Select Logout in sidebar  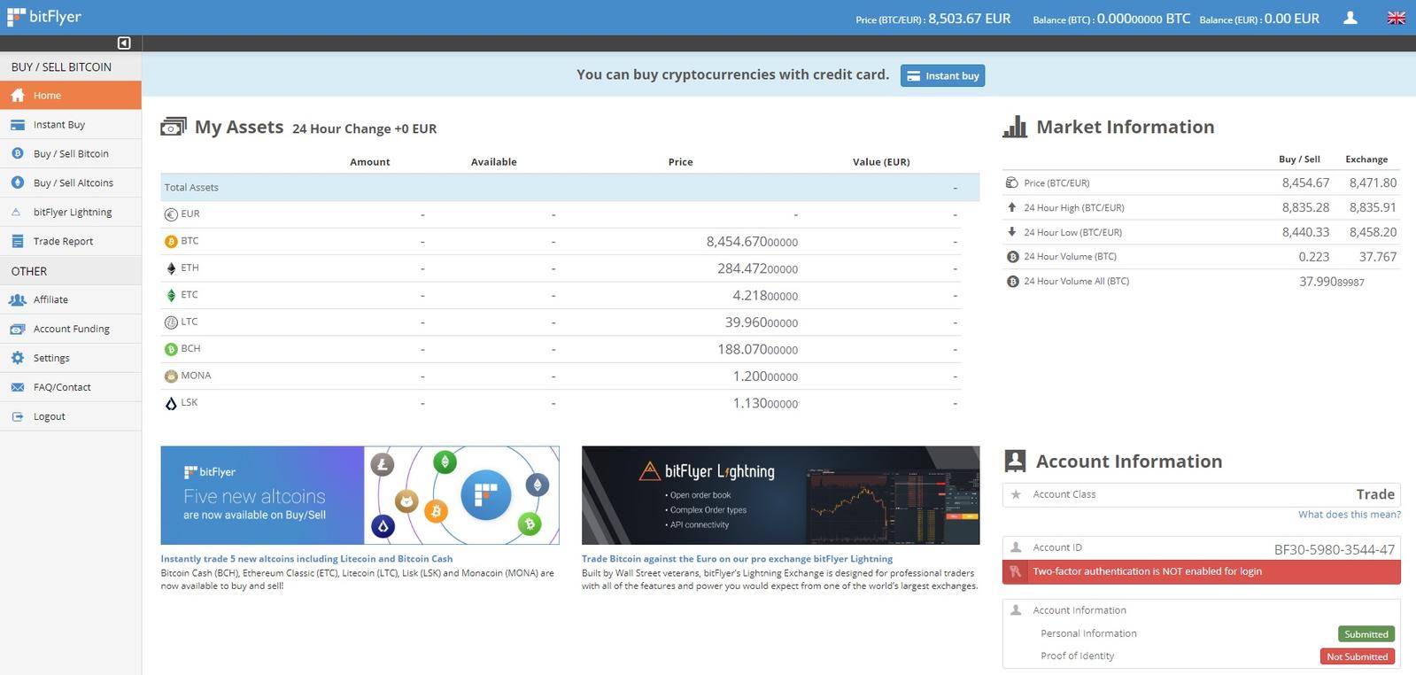[x=71, y=416]
